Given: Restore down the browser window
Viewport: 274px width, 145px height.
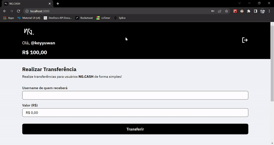Looking at the screenshot, I should pos(259,3).
